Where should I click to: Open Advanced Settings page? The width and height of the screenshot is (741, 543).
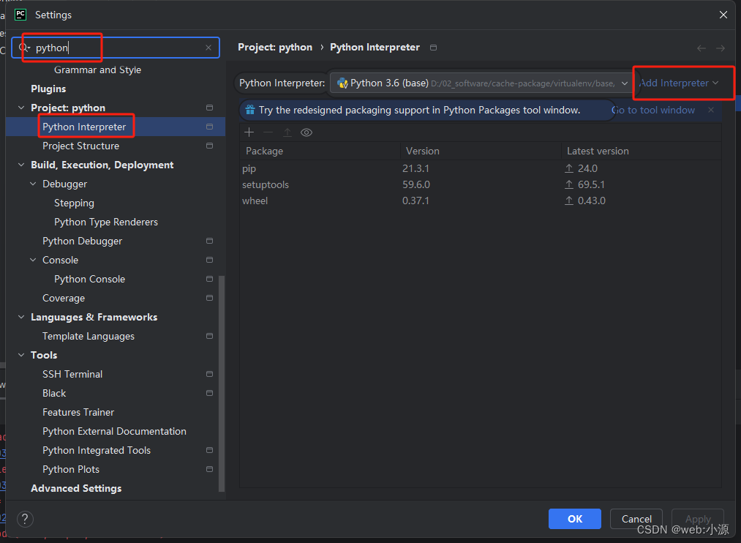coord(76,488)
